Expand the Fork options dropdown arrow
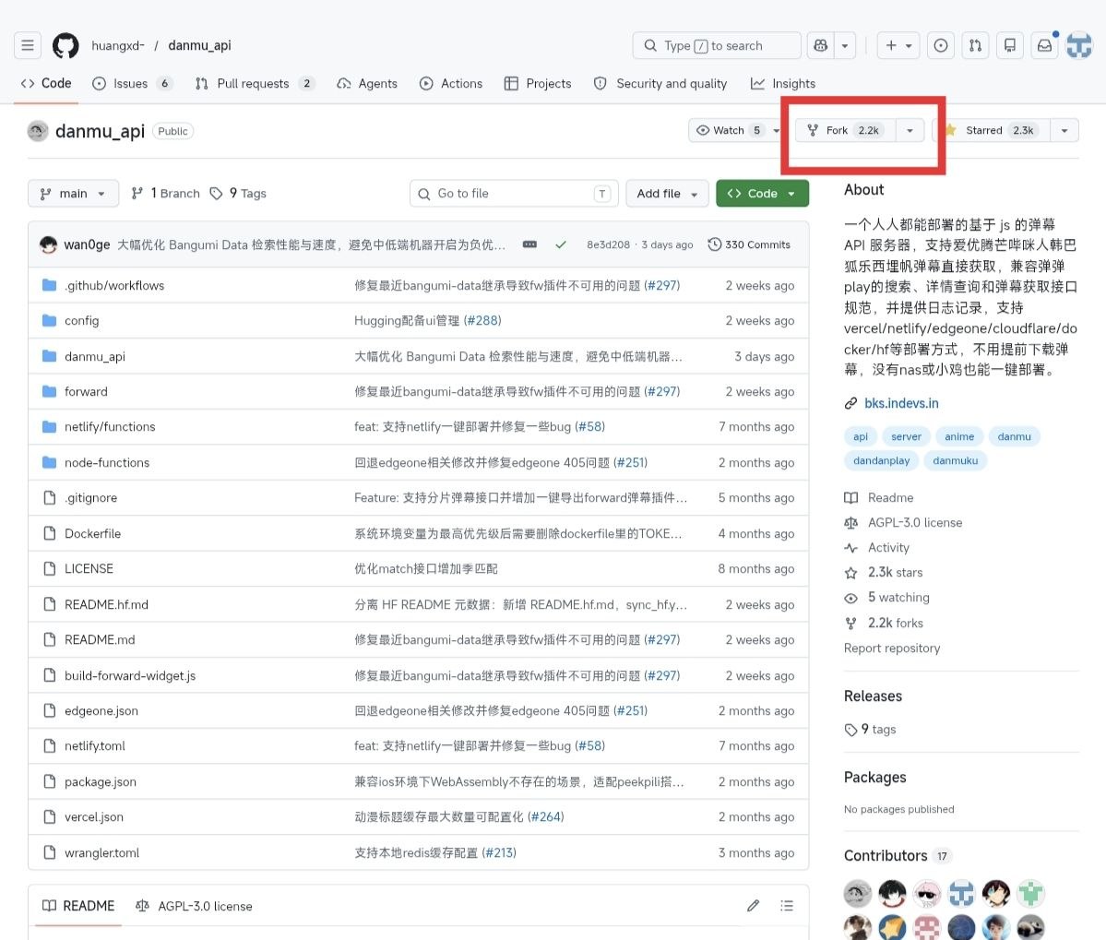Screen dimensions: 1106x940 (910, 130)
